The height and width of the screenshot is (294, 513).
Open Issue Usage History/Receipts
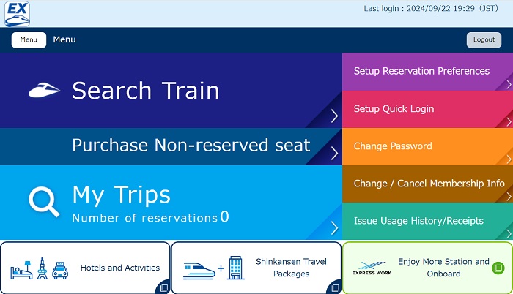[x=418, y=221]
